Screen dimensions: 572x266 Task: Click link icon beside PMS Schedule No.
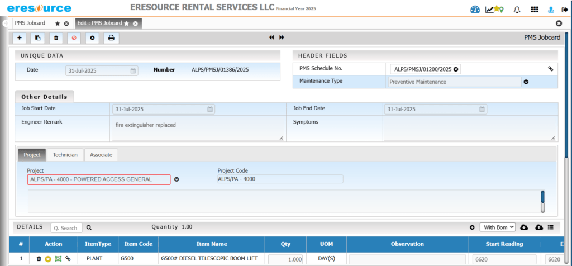[x=550, y=69]
